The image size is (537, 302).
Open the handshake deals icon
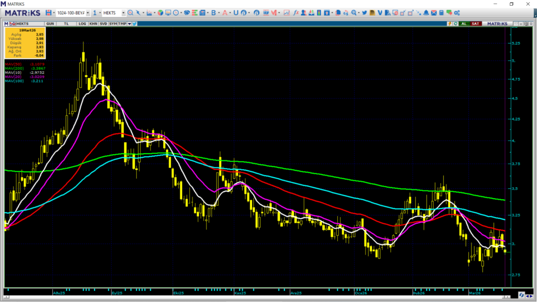[x=187, y=13]
